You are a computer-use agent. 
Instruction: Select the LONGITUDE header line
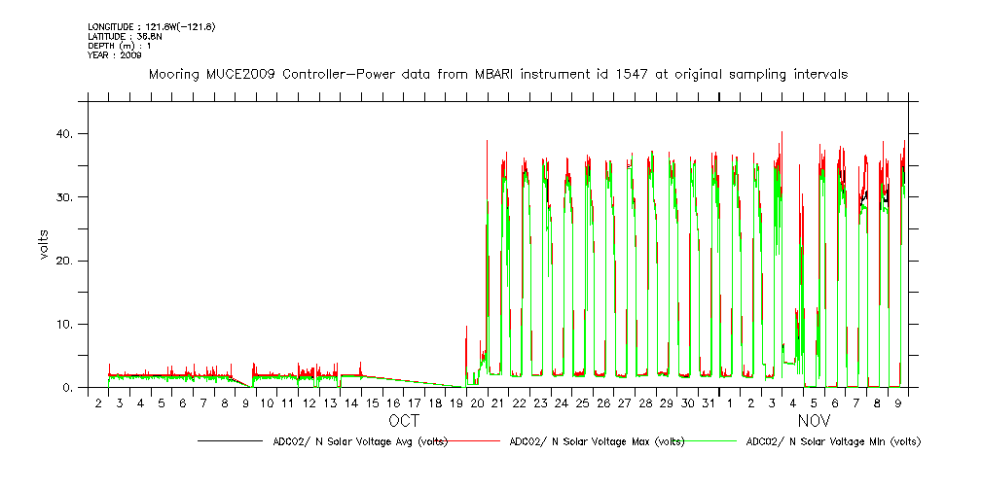[x=151, y=26]
